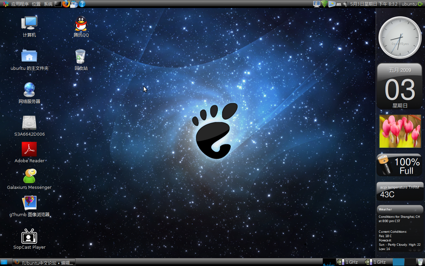This screenshot has height=266, width=425.
Task: Click the pink flowers photo widget
Action: (x=400, y=131)
